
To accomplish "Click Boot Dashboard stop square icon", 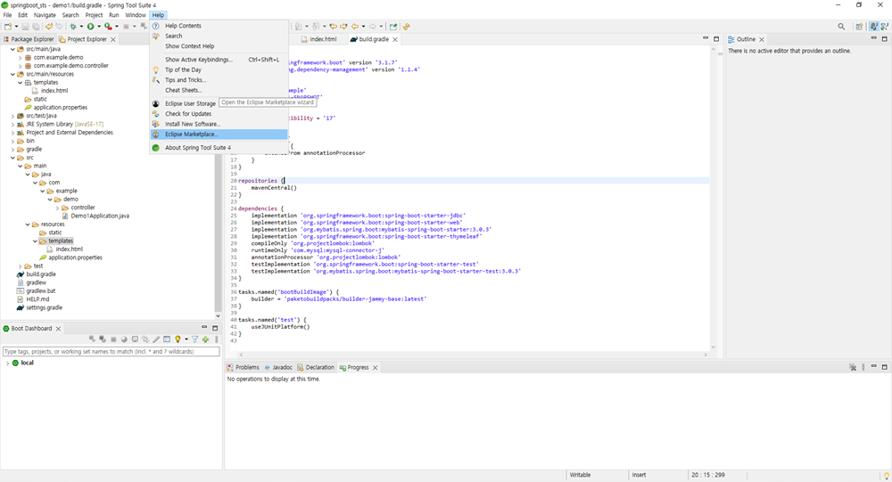I will coord(113,339).
